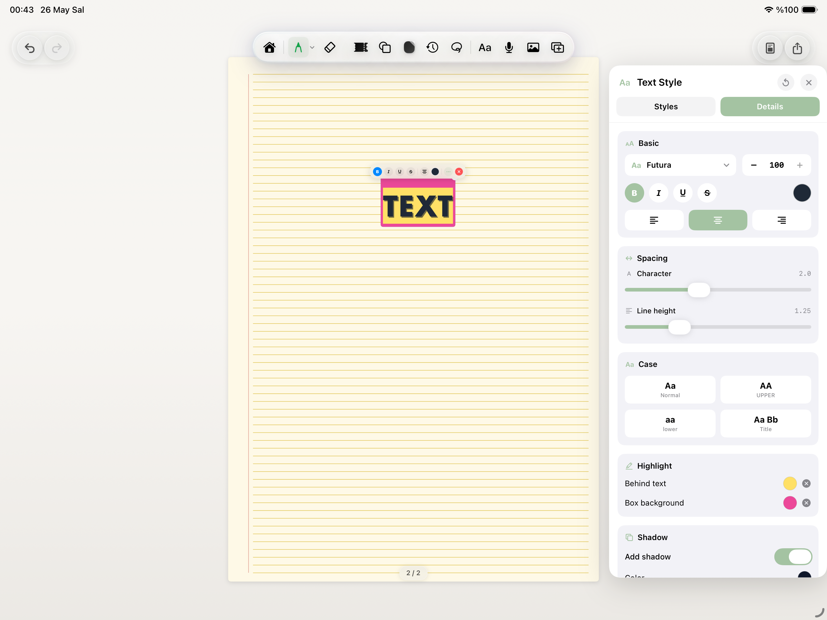Tap the 2 / 2 page indicator
827x620 pixels.
pos(413,573)
